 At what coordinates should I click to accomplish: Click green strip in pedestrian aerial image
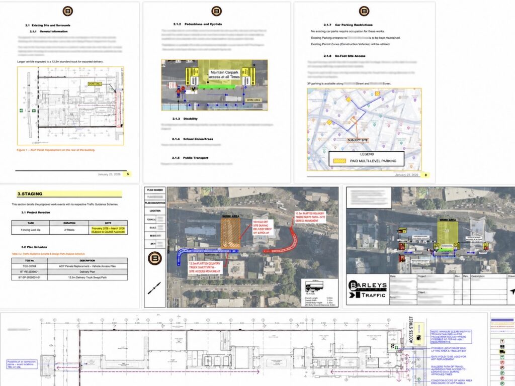(217, 87)
